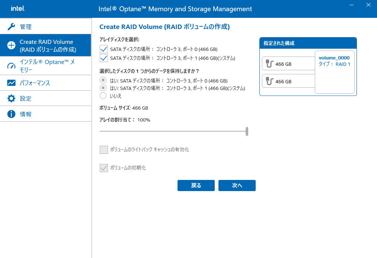
Task: Click the Create RAID Volume page heading
Action: 165,27
